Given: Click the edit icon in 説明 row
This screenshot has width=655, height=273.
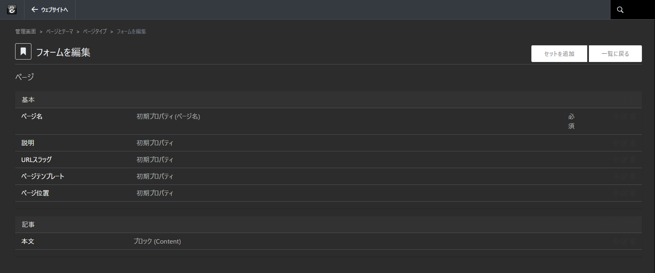Looking at the screenshot, I should (x=624, y=143).
